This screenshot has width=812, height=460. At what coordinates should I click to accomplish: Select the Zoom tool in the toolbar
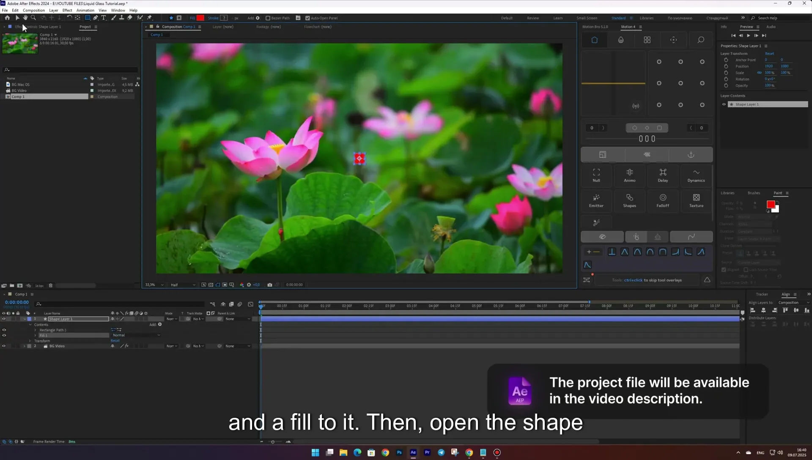pos(33,18)
